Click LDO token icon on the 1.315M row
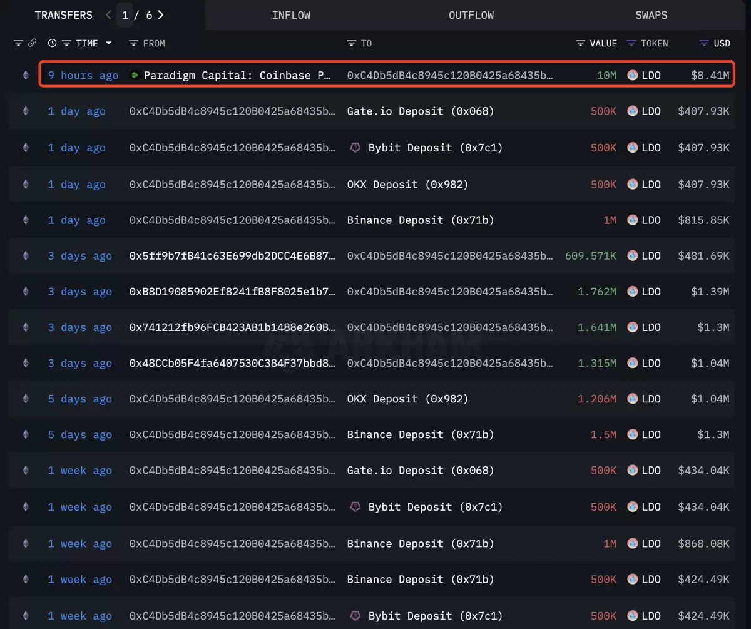 [633, 363]
